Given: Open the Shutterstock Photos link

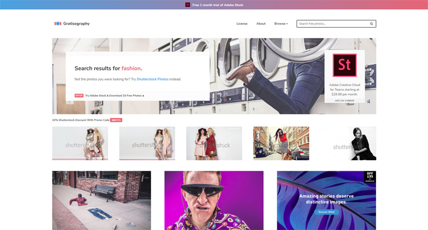Looking at the screenshot, I should coord(152,79).
